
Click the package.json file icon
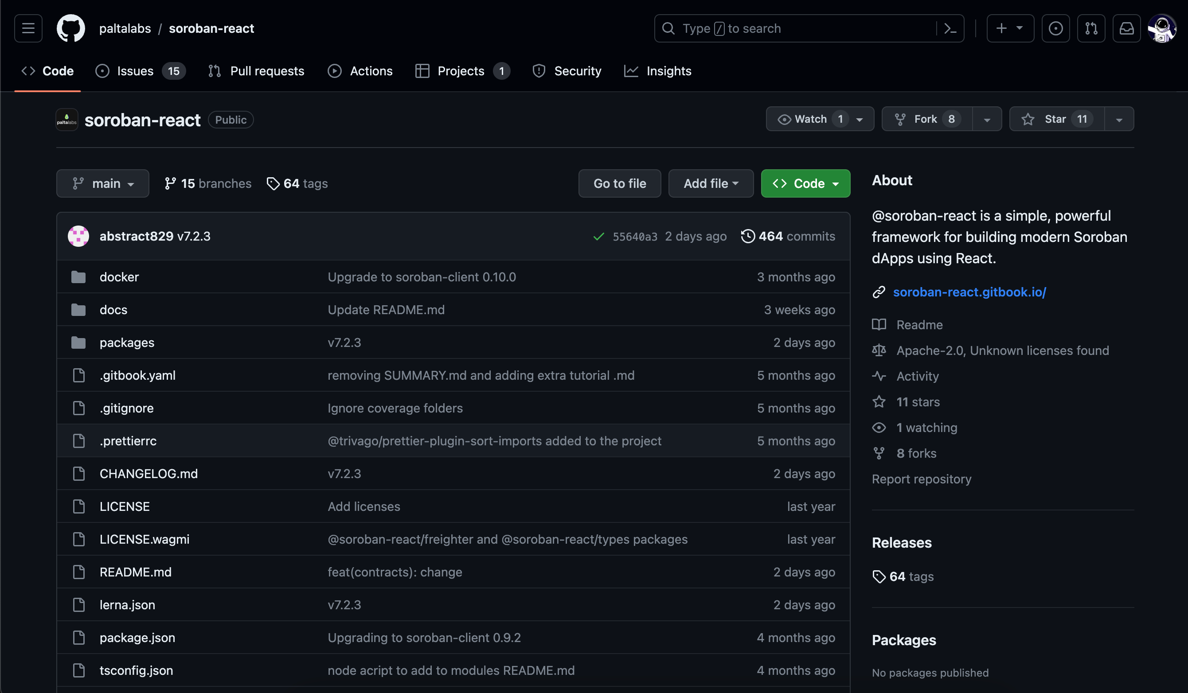tap(79, 638)
